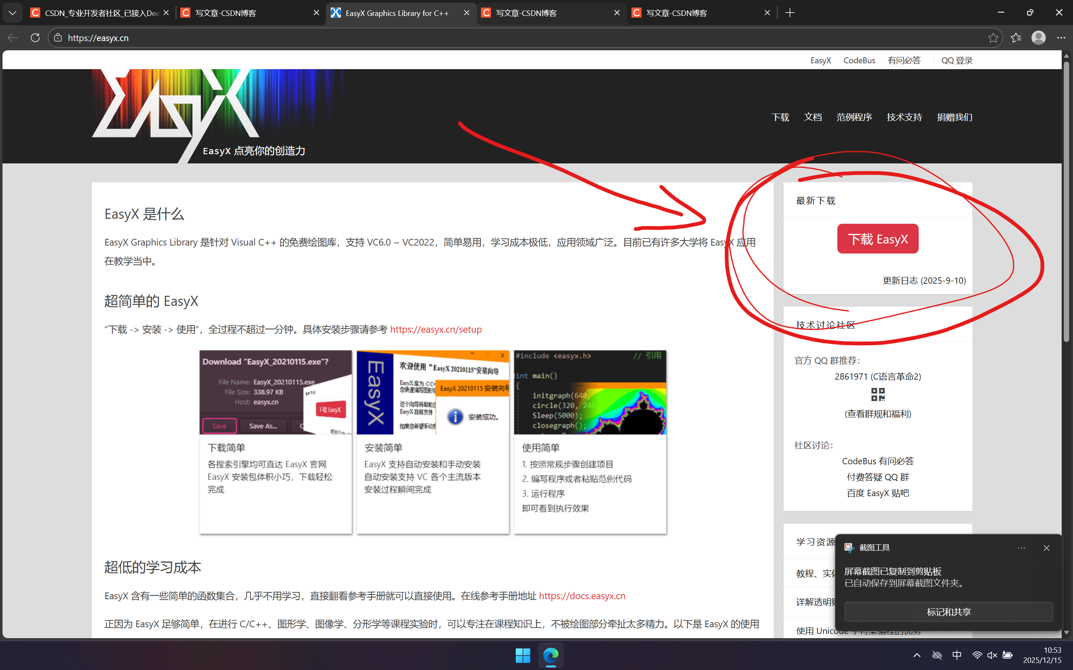Toggle the bookmark star in the address bar
The image size is (1073, 670).
coord(993,37)
